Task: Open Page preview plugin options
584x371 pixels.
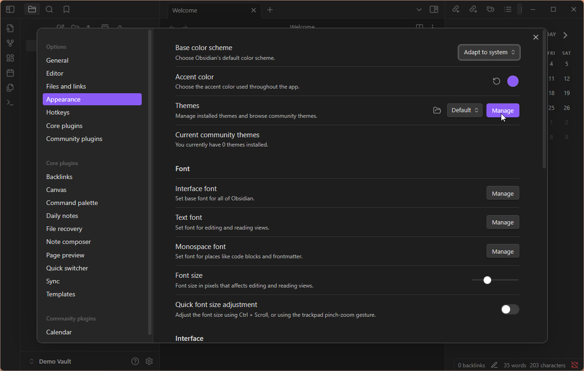Action: (x=92, y=255)
